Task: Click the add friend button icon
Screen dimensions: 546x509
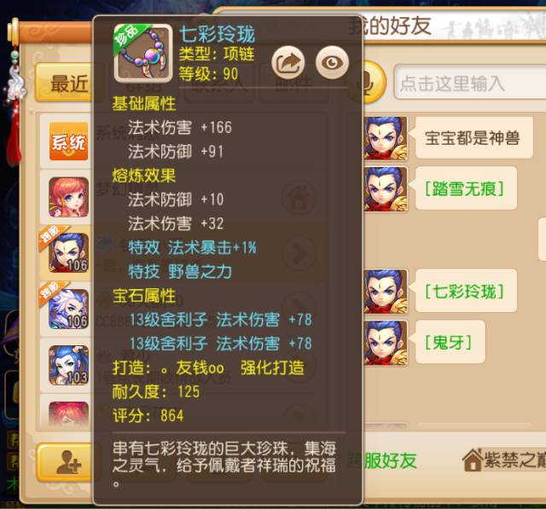Action: tap(68, 462)
